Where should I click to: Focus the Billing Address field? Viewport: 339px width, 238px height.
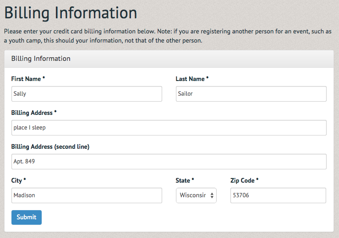(169, 128)
